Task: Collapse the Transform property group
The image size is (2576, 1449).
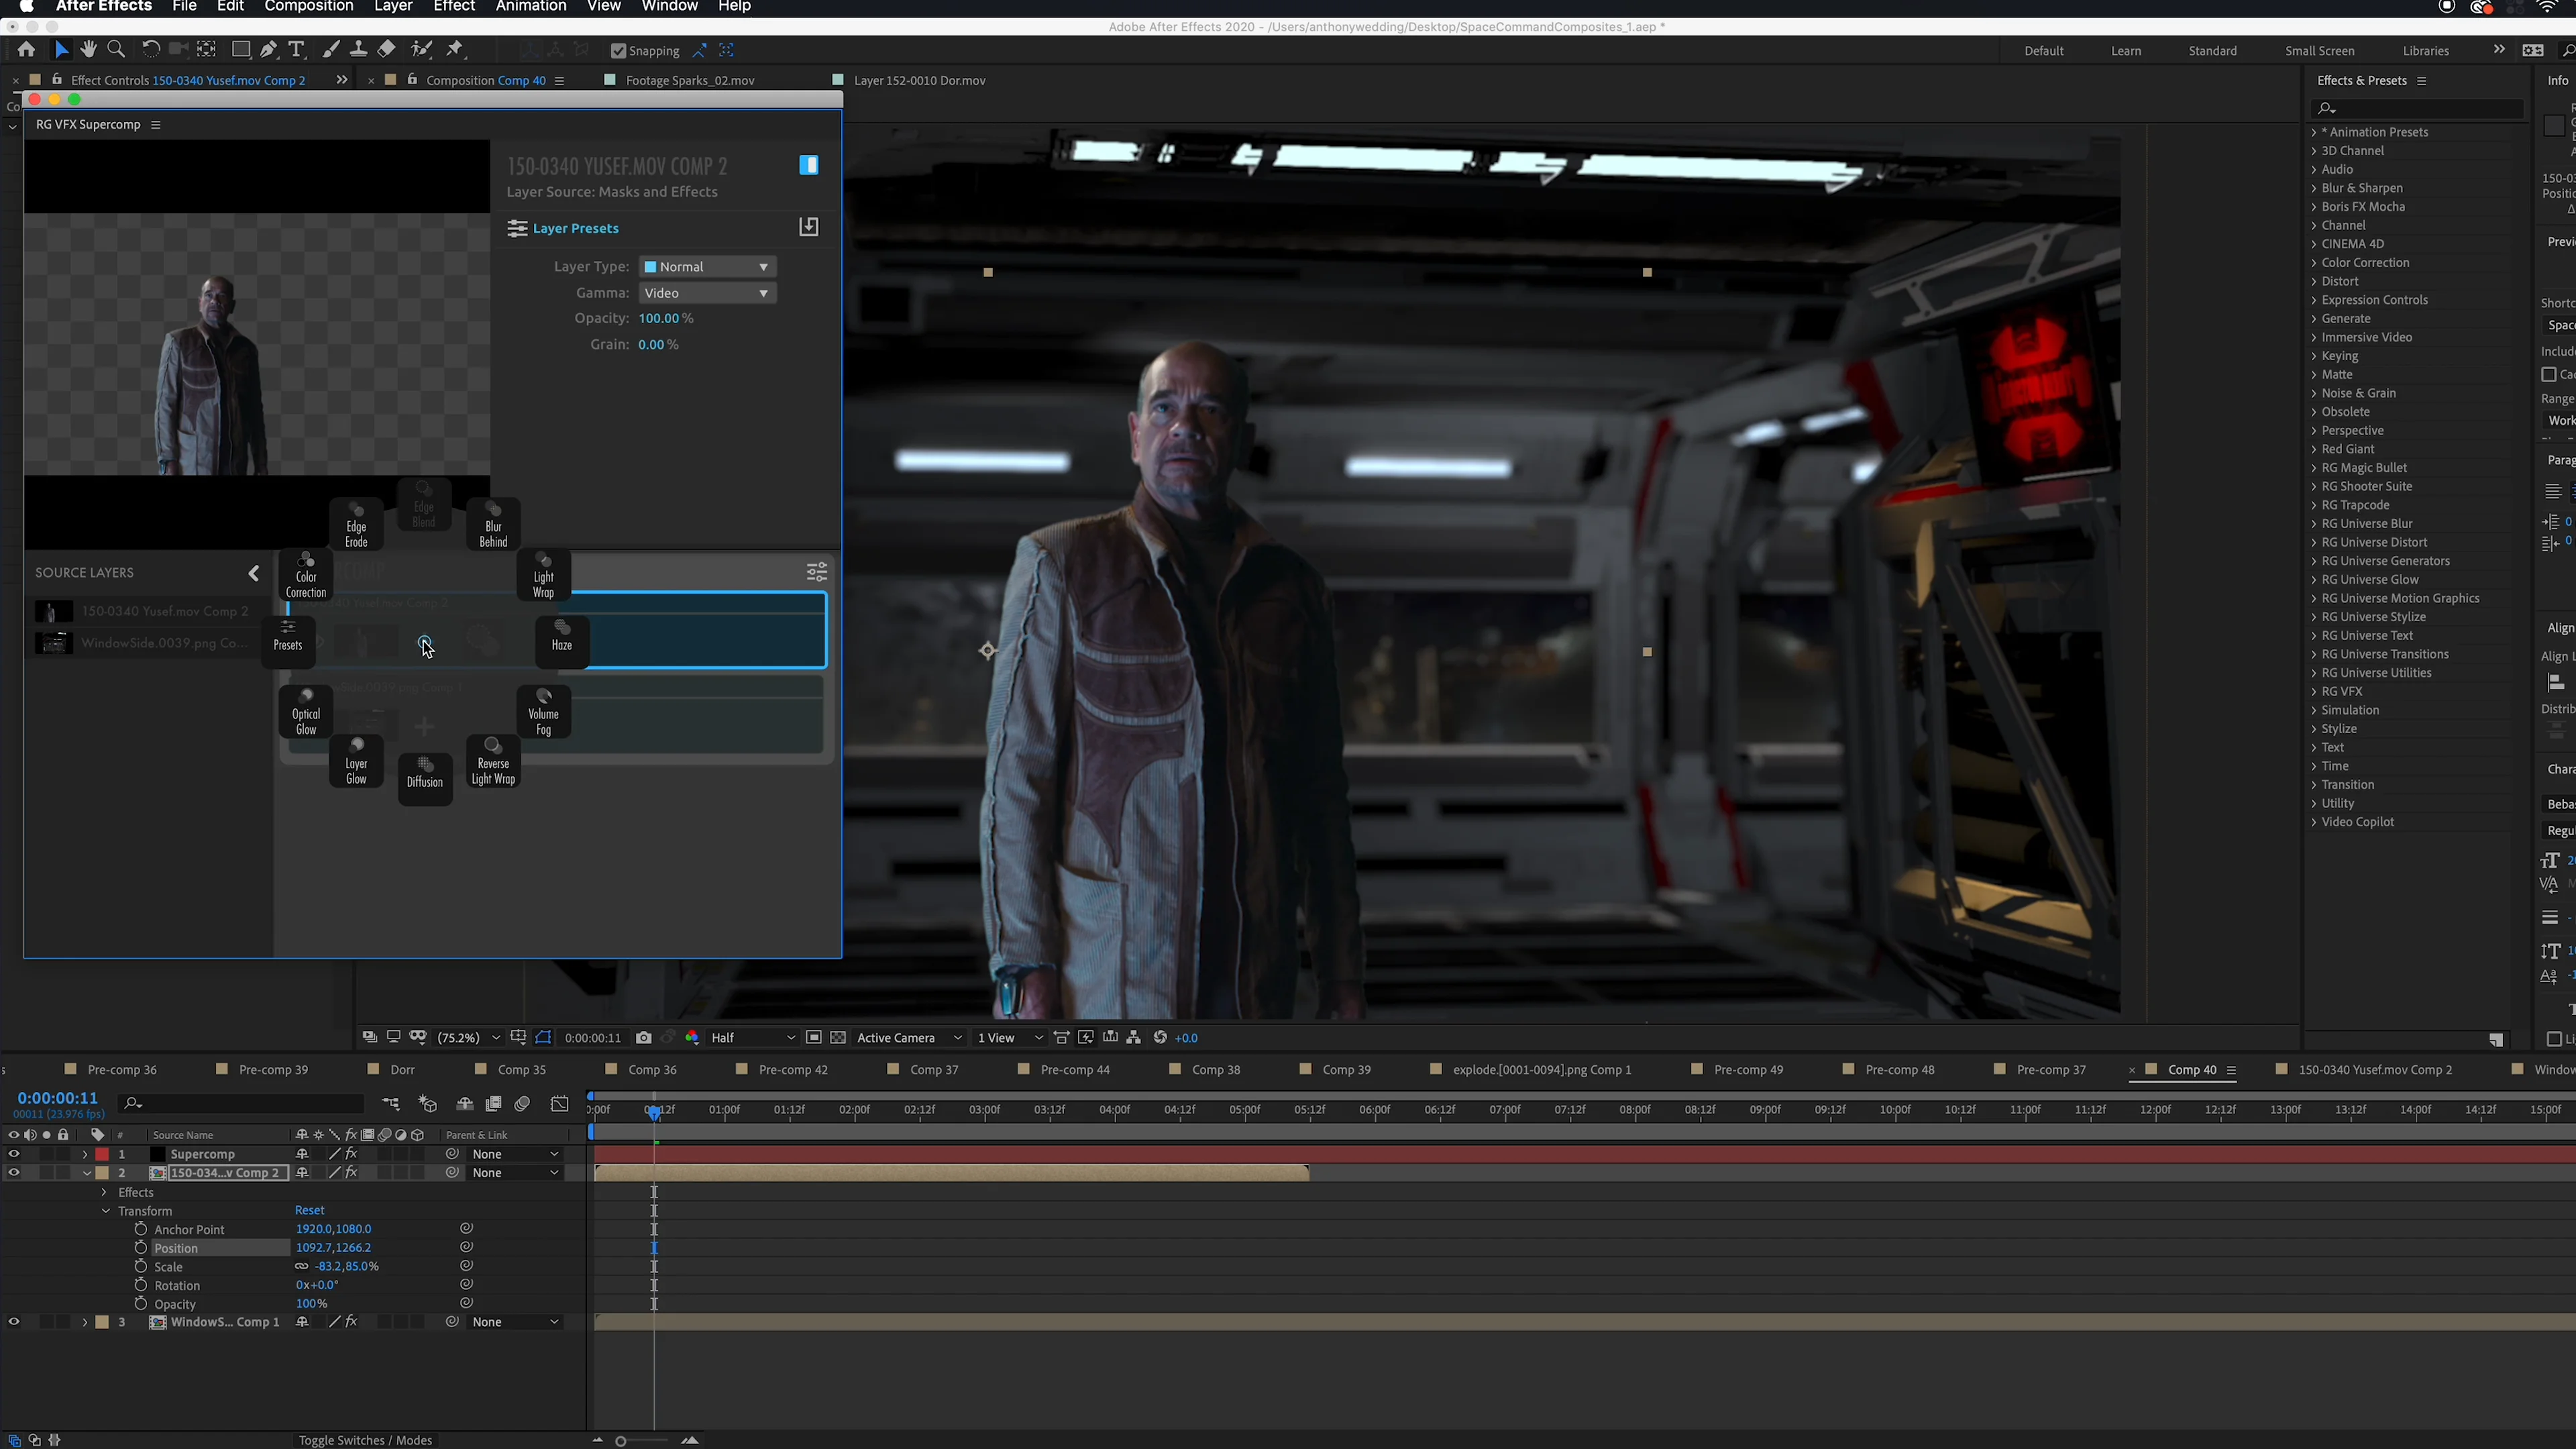Action: [x=106, y=1211]
